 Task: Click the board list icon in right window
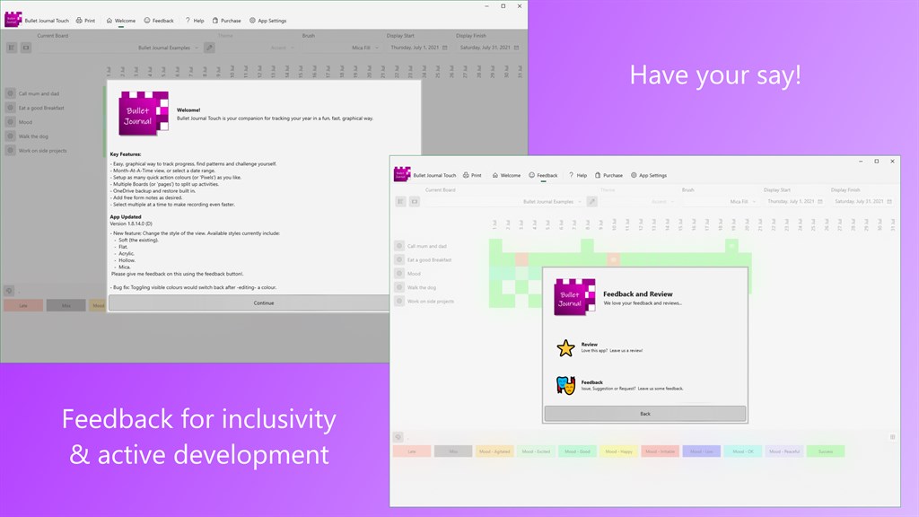click(x=401, y=202)
